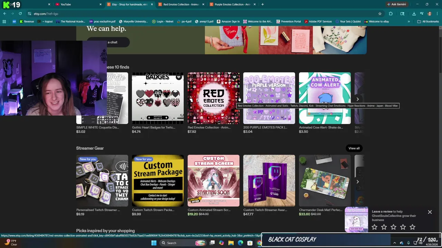Screen dimensions: 442x248
Task: Open the Amazon Sign In bookmark
Action: [x=228, y=21]
